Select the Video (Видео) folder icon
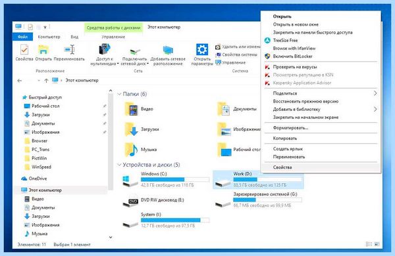The height and width of the screenshot is (256, 395). click(132, 109)
